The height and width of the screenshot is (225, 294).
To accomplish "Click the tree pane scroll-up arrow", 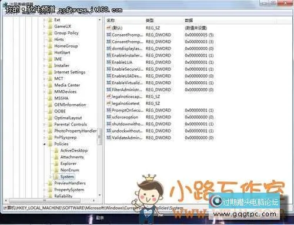I will tap(99, 20).
